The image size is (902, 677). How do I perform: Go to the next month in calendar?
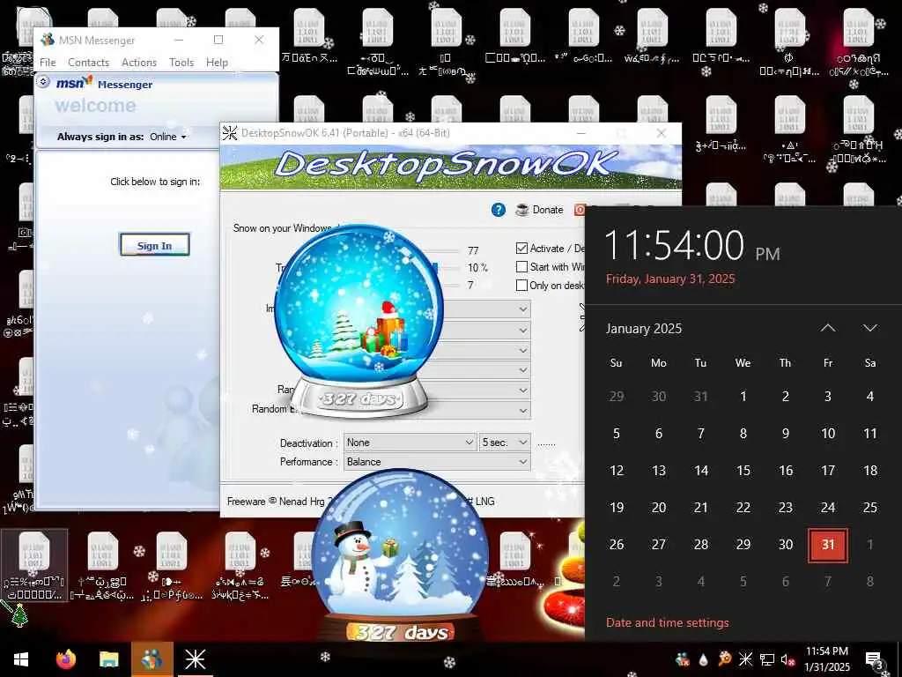click(x=870, y=328)
